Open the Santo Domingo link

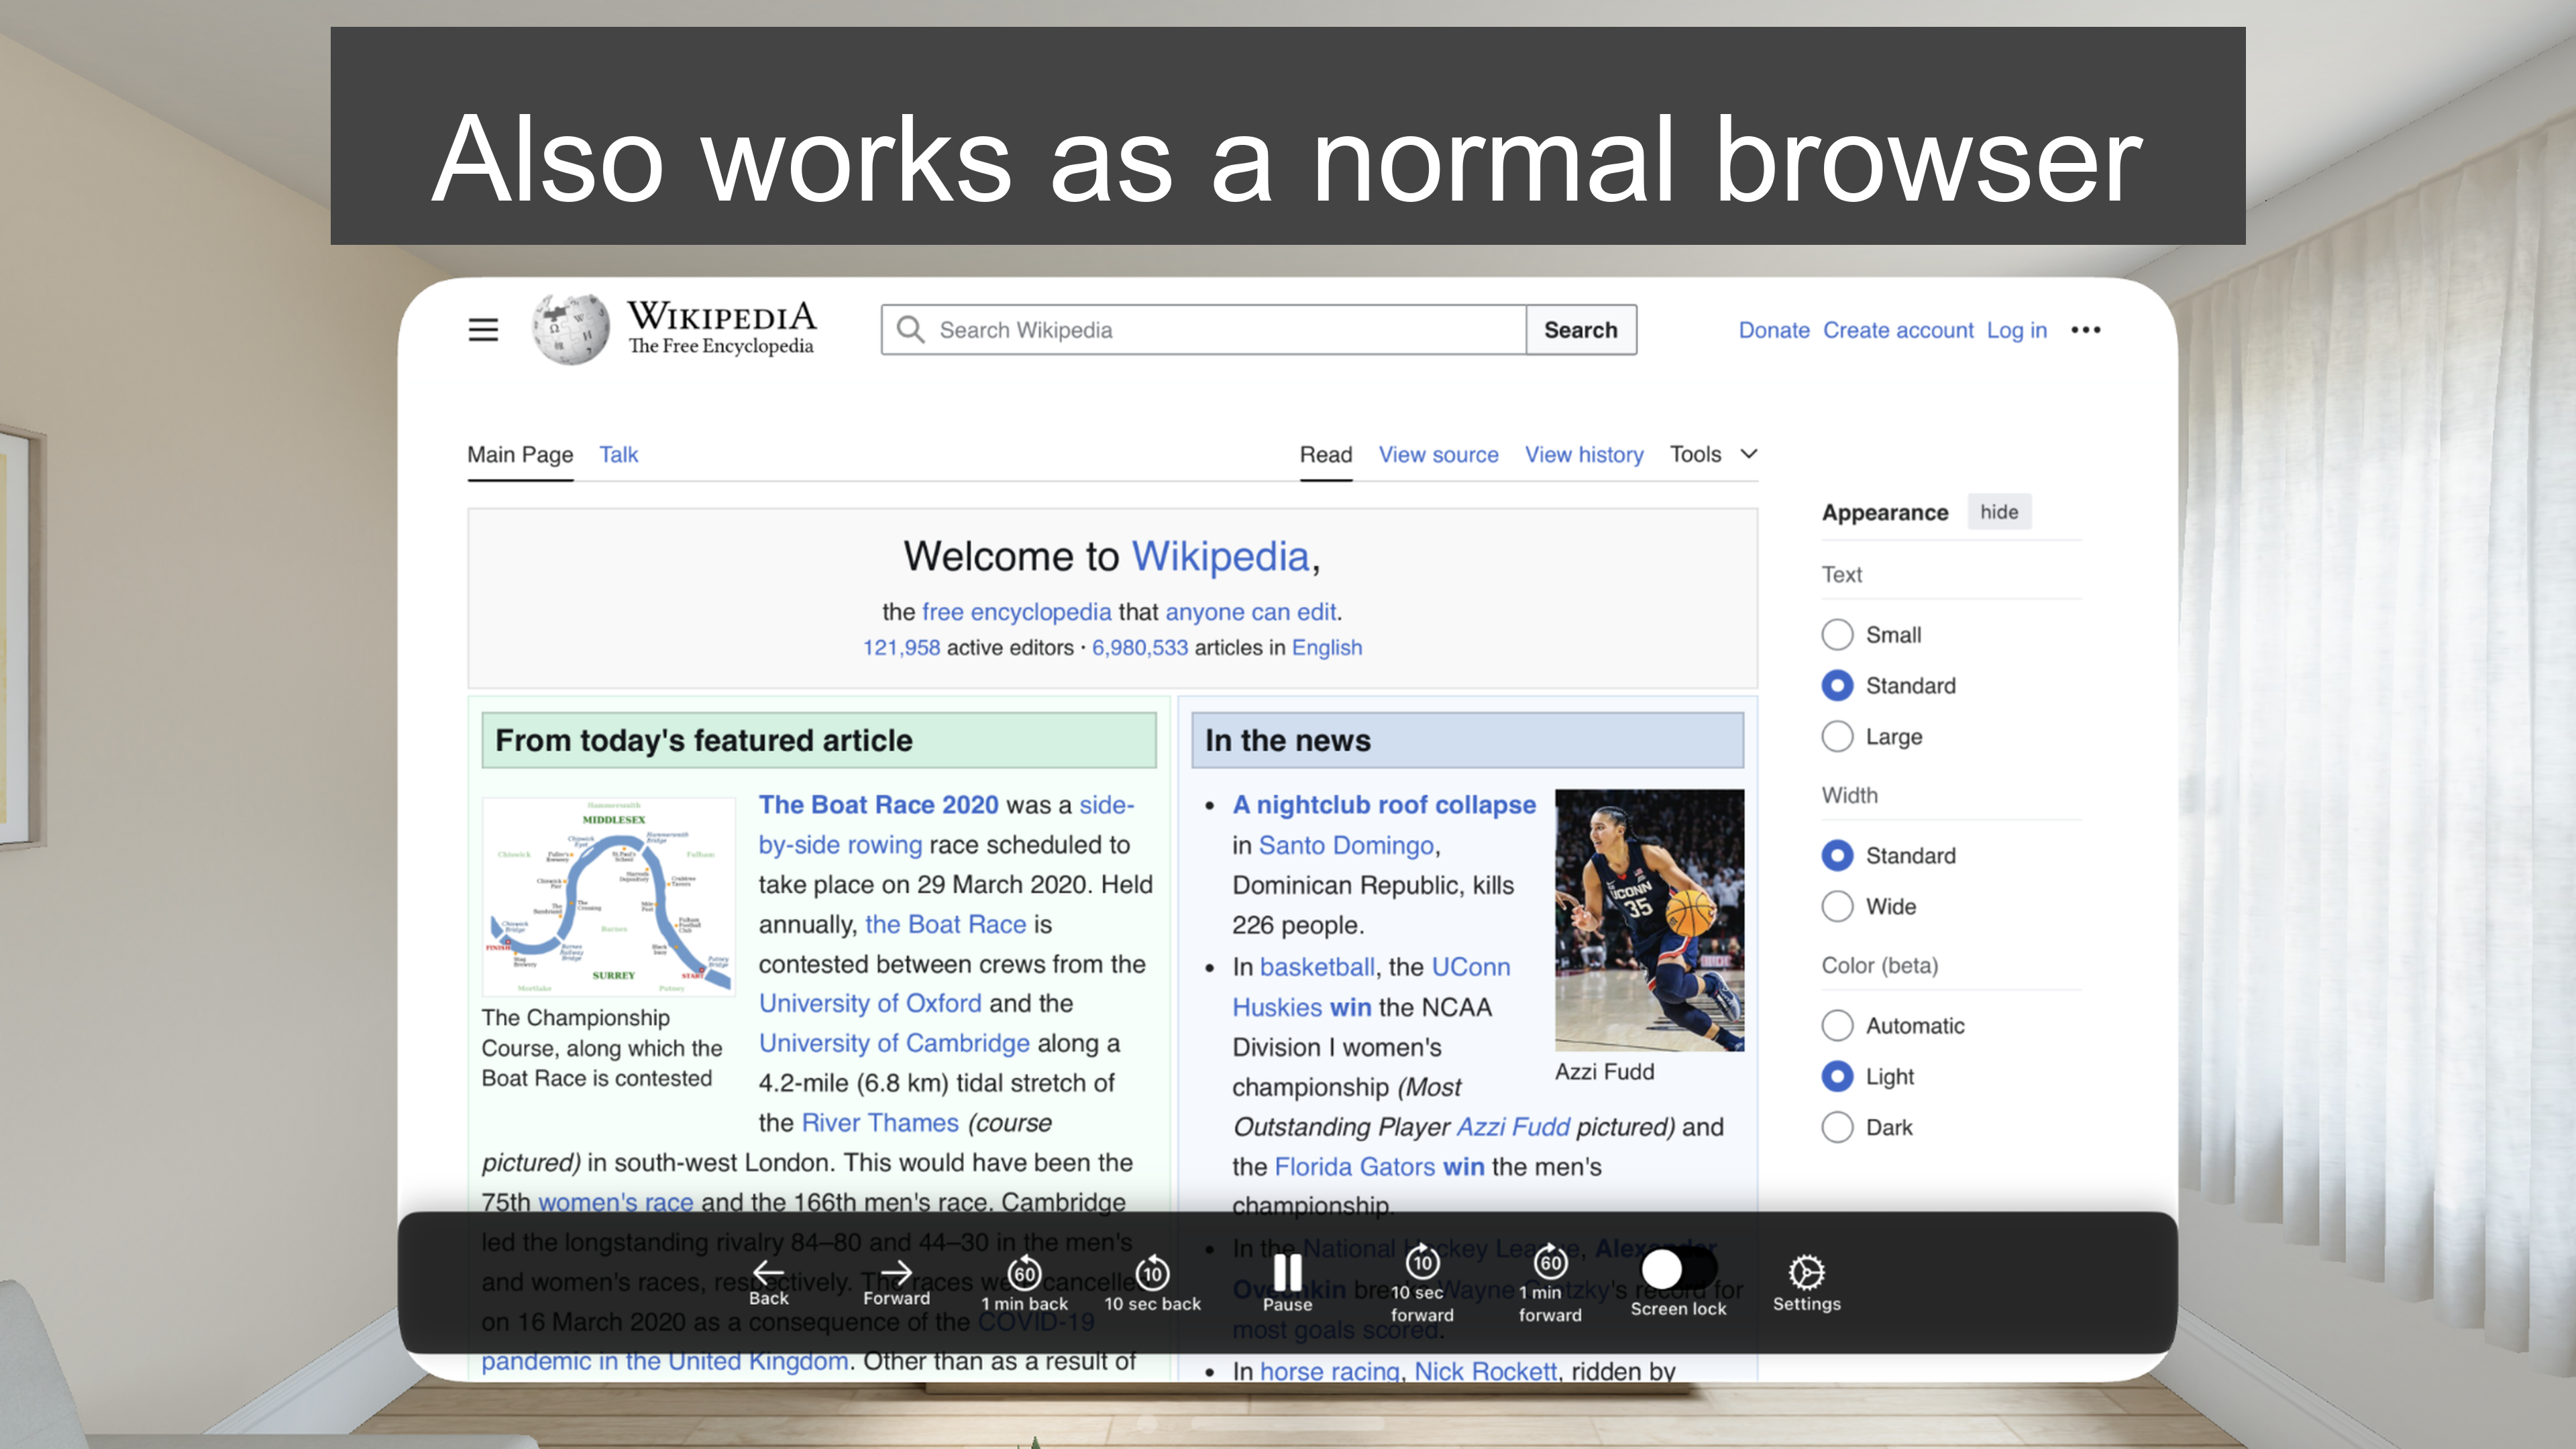[1346, 846]
